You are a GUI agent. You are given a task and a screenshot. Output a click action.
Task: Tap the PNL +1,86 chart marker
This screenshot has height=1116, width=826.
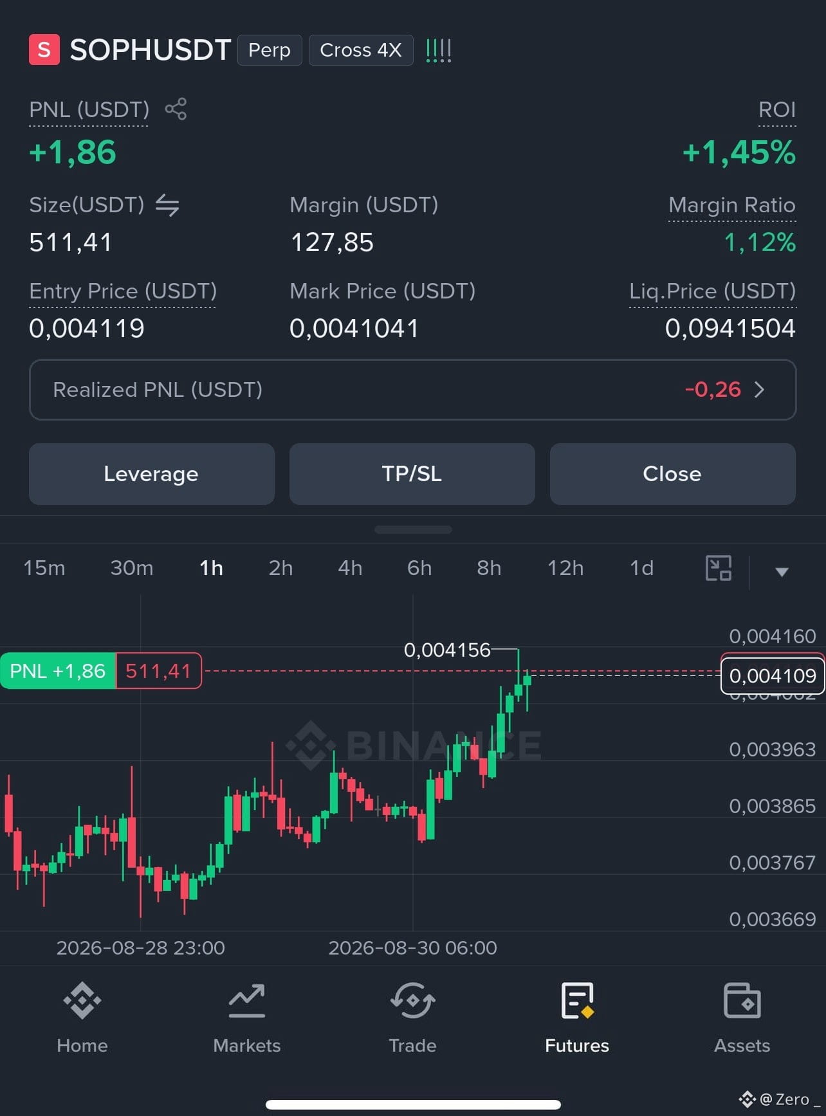click(58, 671)
